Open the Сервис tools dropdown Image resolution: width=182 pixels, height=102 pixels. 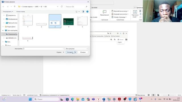(x=60, y=52)
